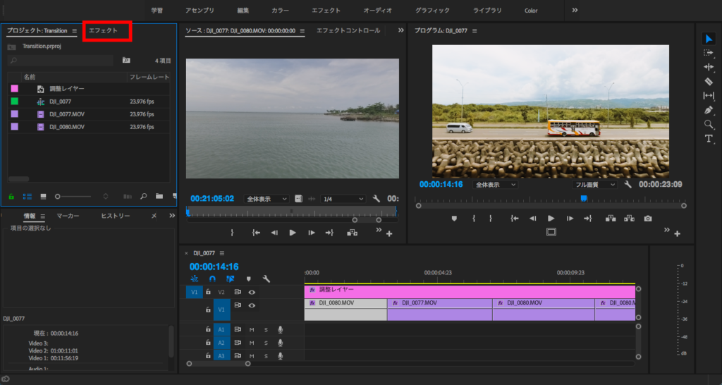Viewport: 722px width, 385px height.
Task: Select the Razor tool
Action: click(x=709, y=82)
